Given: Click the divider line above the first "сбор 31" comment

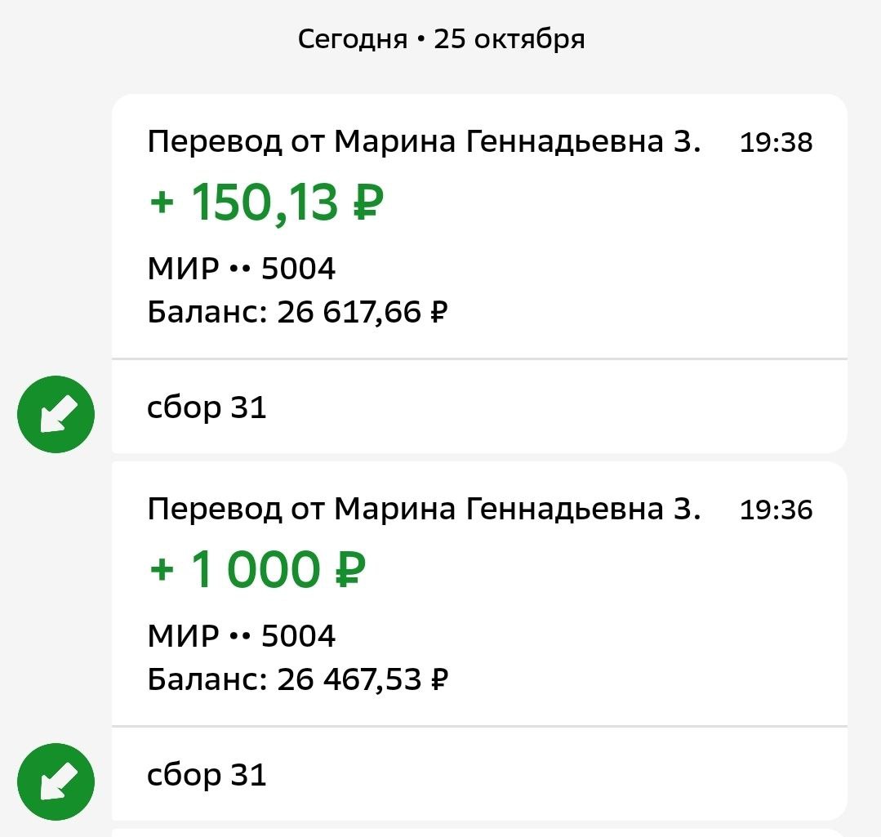Looking at the screenshot, I should pos(478,358).
